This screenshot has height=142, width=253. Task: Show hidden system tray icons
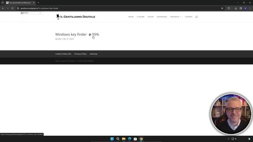(x=228, y=139)
